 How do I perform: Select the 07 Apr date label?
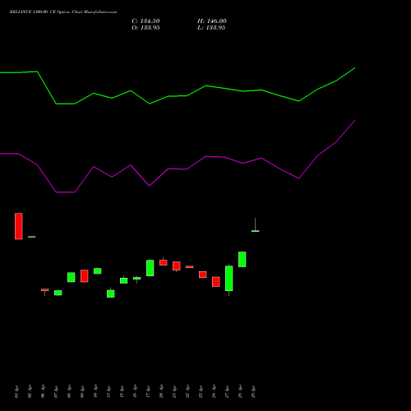[x=56, y=391]
